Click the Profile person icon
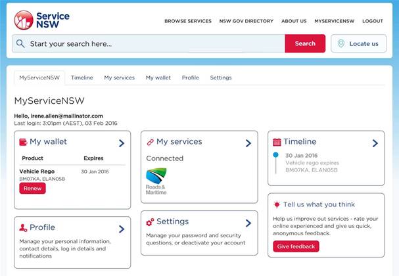The image size is (399, 276). pos(23,228)
